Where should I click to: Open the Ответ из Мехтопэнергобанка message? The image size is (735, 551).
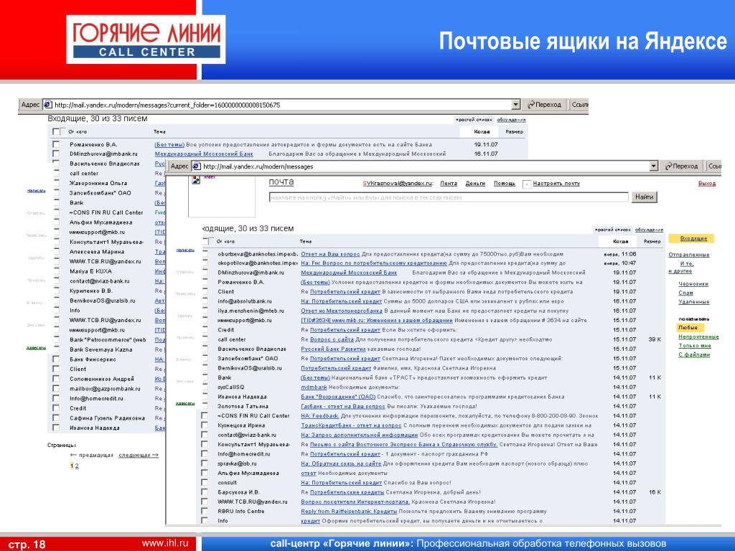(x=342, y=311)
